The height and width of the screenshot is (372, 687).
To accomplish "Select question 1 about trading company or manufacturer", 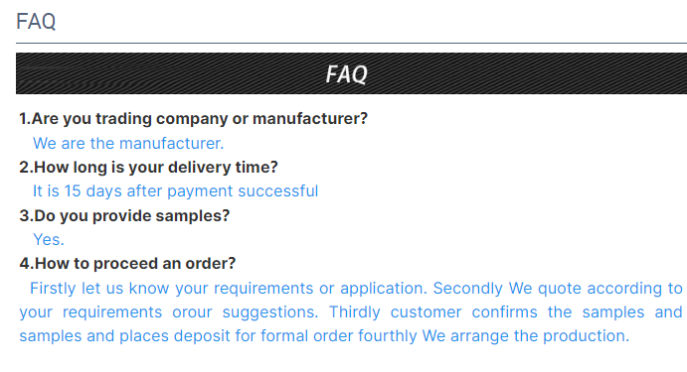I will pyautogui.click(x=193, y=118).
